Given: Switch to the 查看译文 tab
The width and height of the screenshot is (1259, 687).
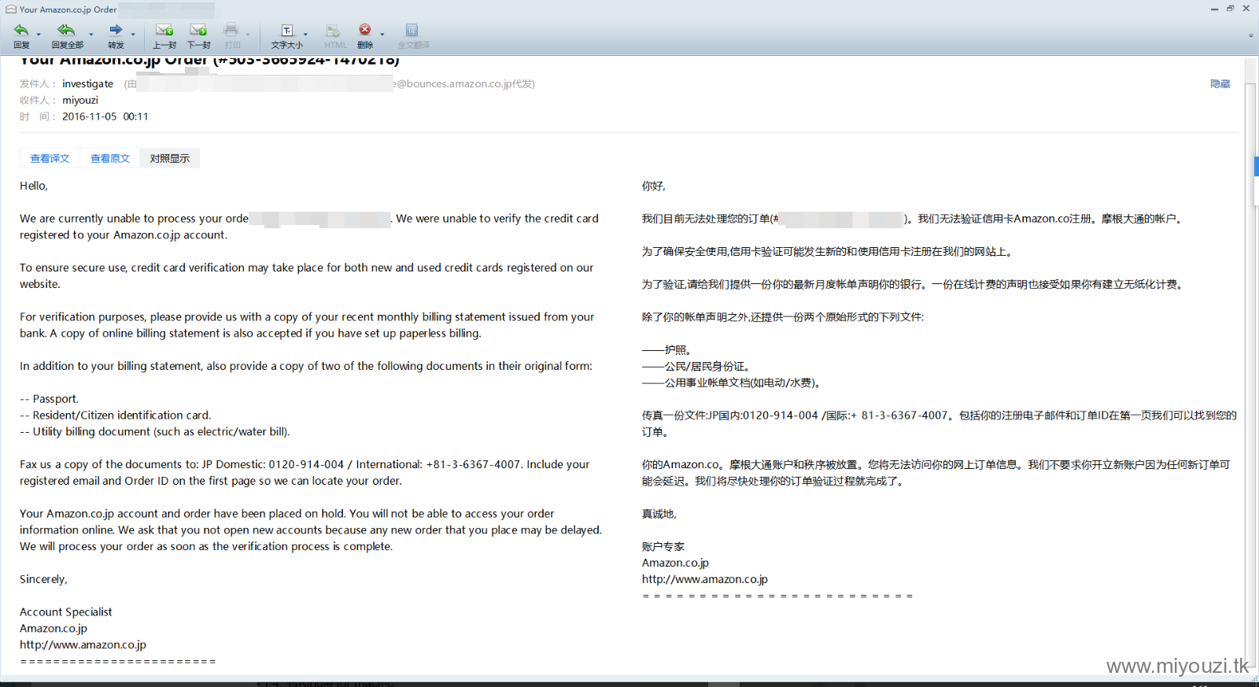Looking at the screenshot, I should coord(50,158).
